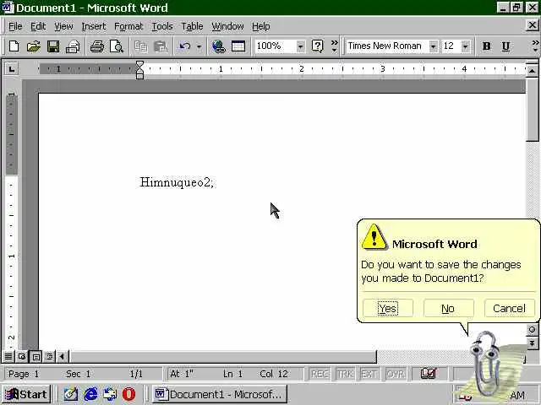Click the Paste toolbar icon
This screenshot has height=405, width=541.
161,46
